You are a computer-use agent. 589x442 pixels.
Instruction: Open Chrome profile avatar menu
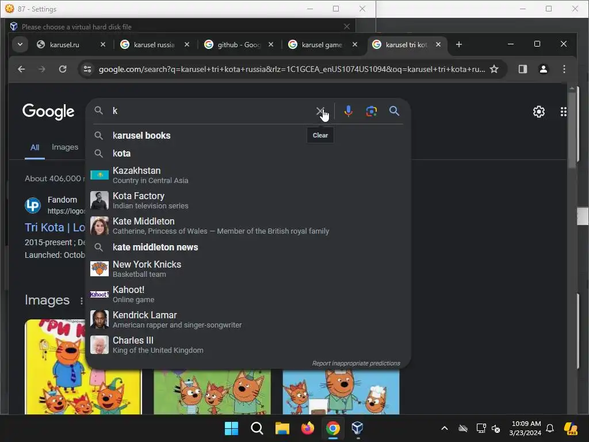point(543,69)
